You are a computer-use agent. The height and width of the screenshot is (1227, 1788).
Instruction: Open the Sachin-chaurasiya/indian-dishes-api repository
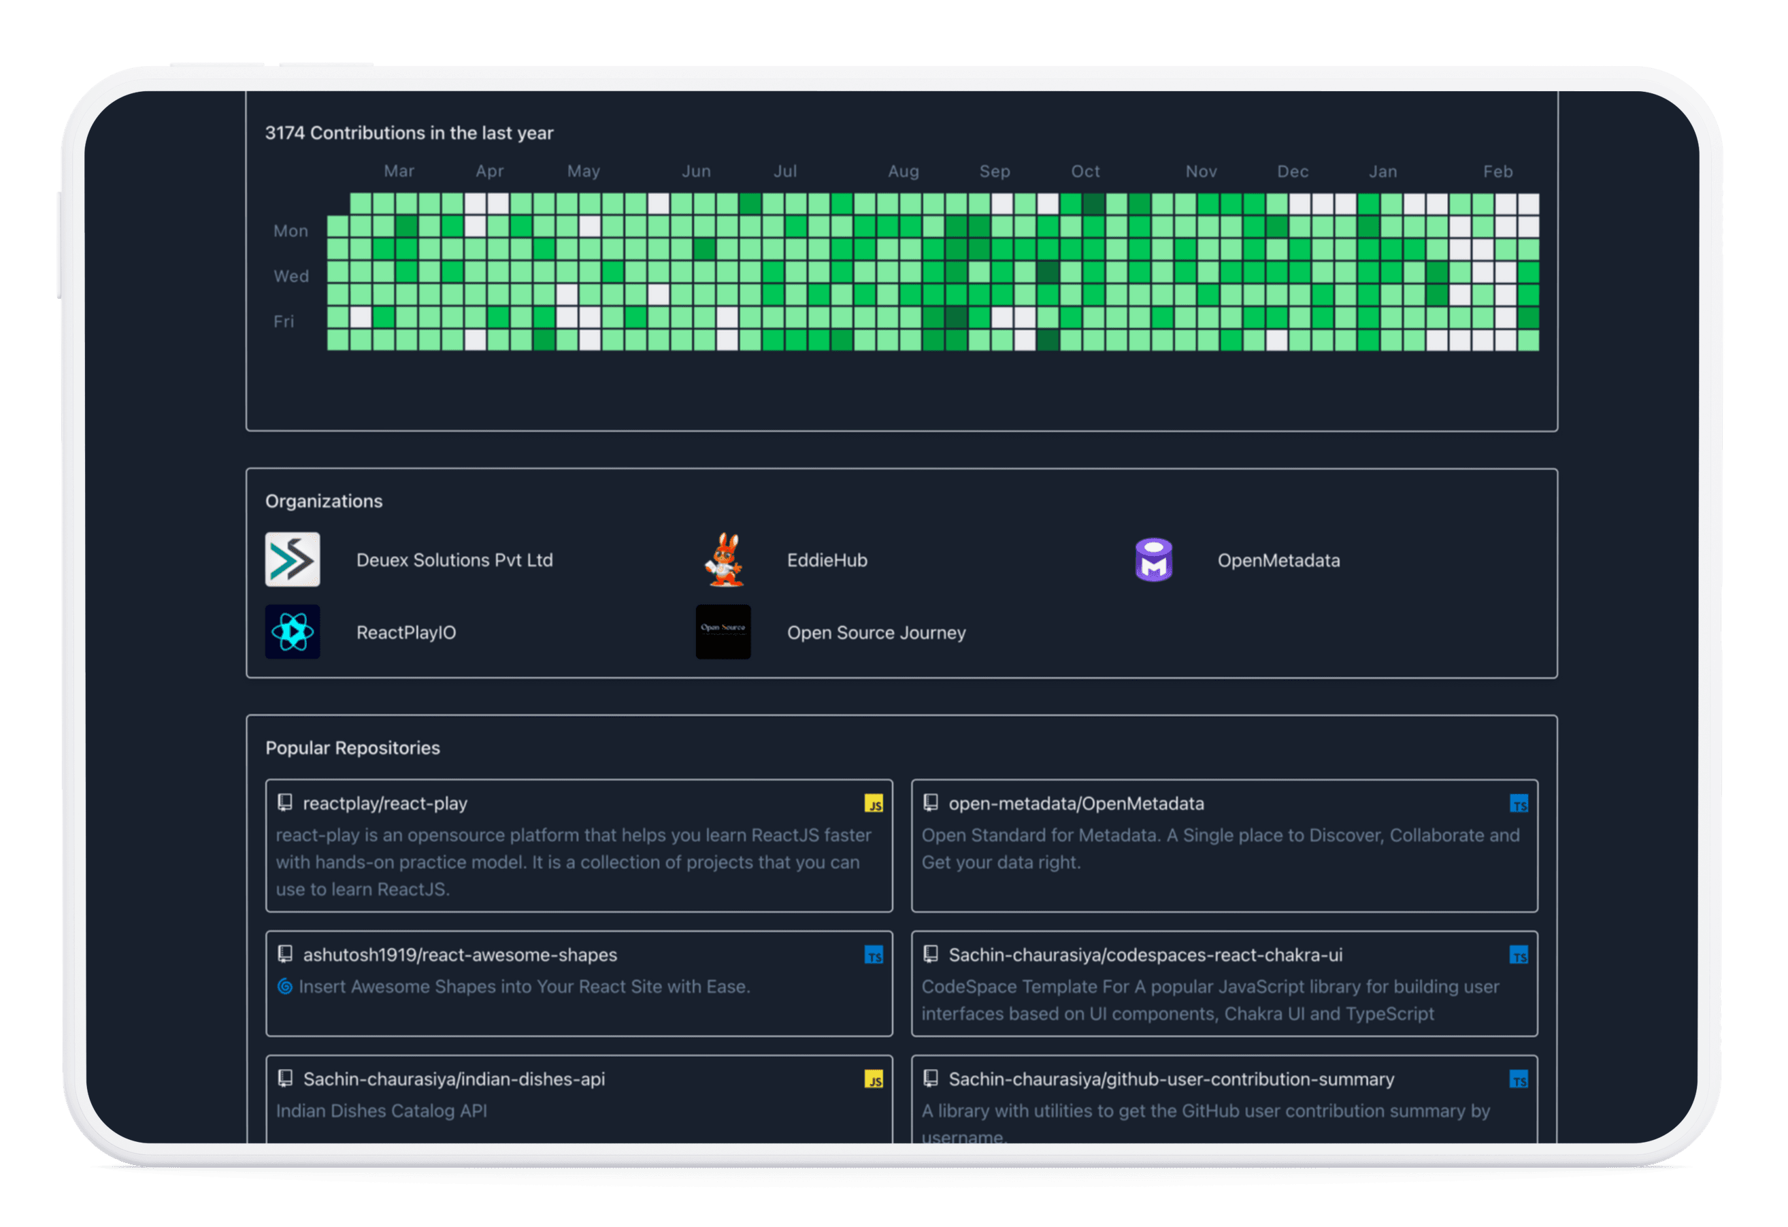pyautogui.click(x=454, y=1079)
